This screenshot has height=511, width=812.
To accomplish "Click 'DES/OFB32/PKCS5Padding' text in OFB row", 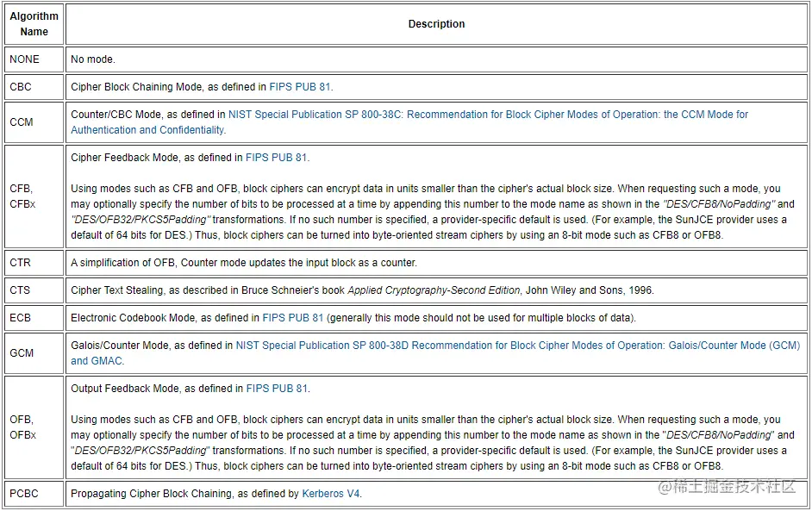I will [141, 451].
